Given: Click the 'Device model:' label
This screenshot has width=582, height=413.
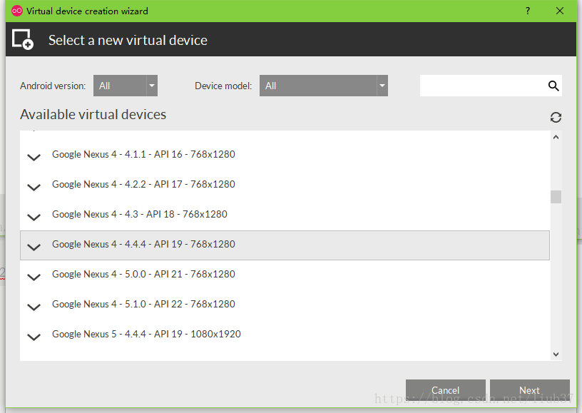Looking at the screenshot, I should tap(223, 86).
